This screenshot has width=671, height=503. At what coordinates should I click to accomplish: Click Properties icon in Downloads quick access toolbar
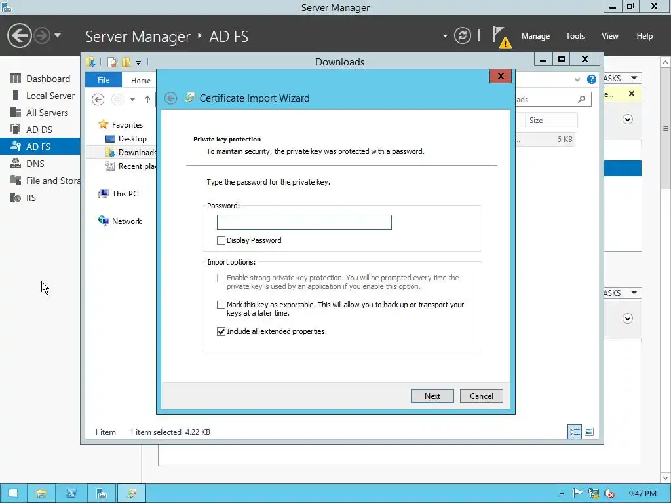pyautogui.click(x=112, y=62)
